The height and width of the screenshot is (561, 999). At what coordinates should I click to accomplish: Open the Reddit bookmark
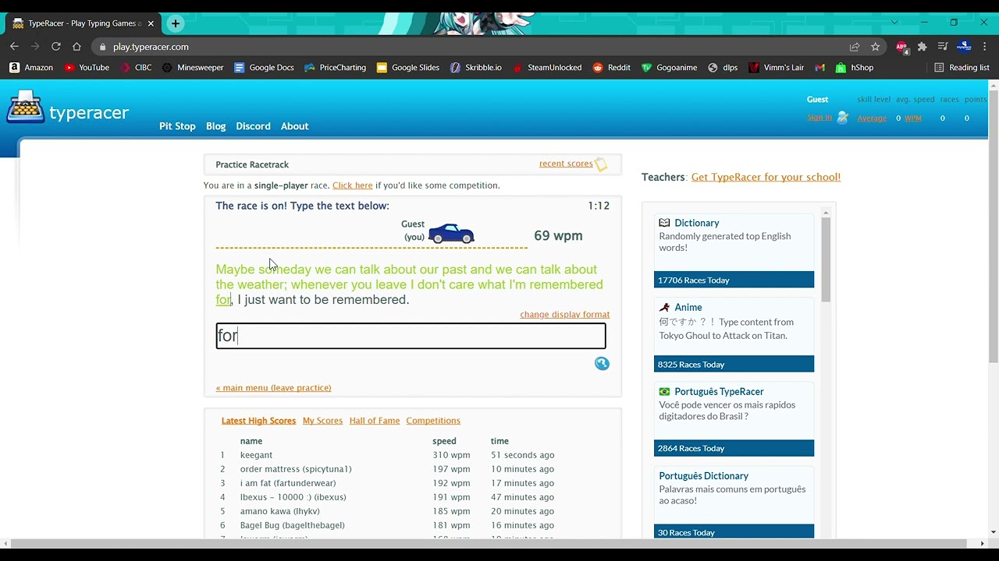pos(611,68)
